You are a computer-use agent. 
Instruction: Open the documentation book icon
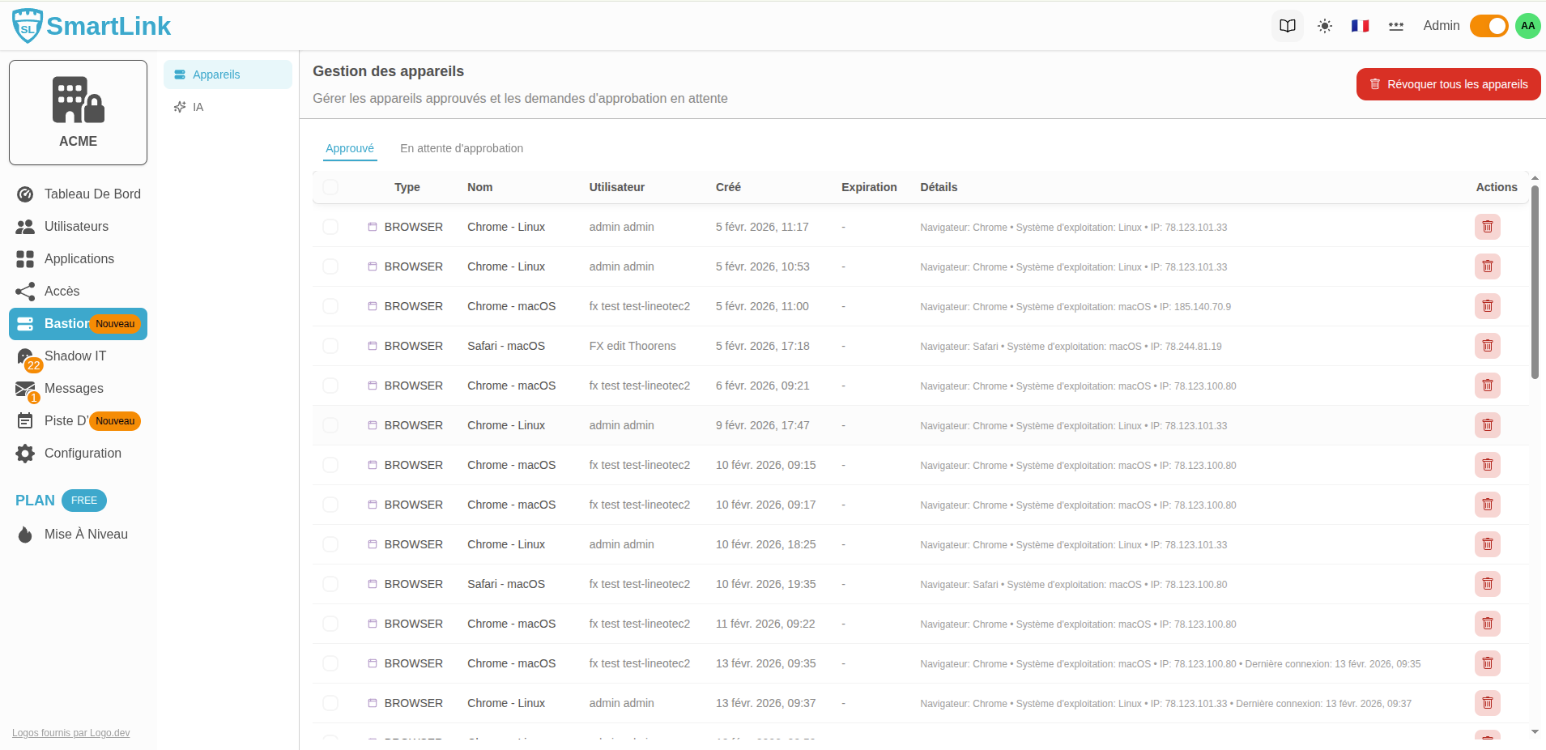[1287, 26]
